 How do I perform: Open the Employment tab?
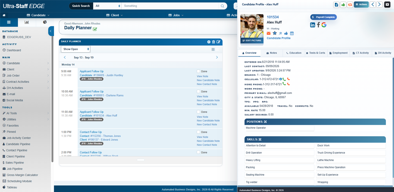coord(338,53)
